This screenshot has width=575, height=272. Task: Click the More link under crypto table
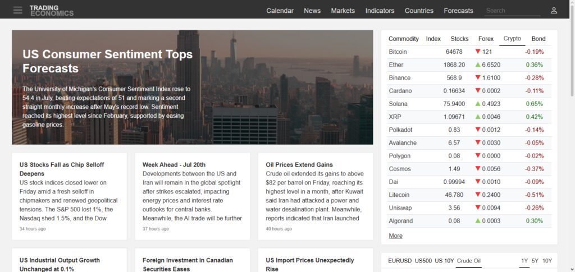tap(395, 236)
